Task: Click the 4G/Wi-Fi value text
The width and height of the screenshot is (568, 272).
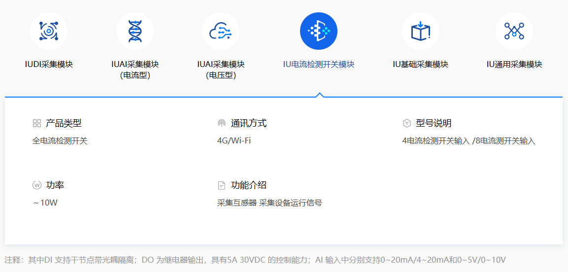Action: coord(234,140)
